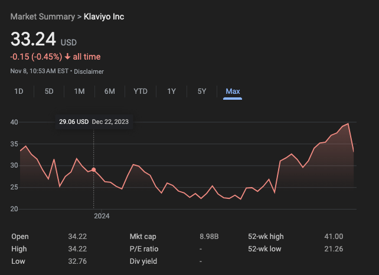The height and width of the screenshot is (275, 379).
Task: Switch to the 5D time range tab
Action: click(49, 91)
